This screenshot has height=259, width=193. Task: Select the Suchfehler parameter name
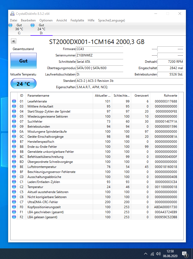click(x=35, y=121)
